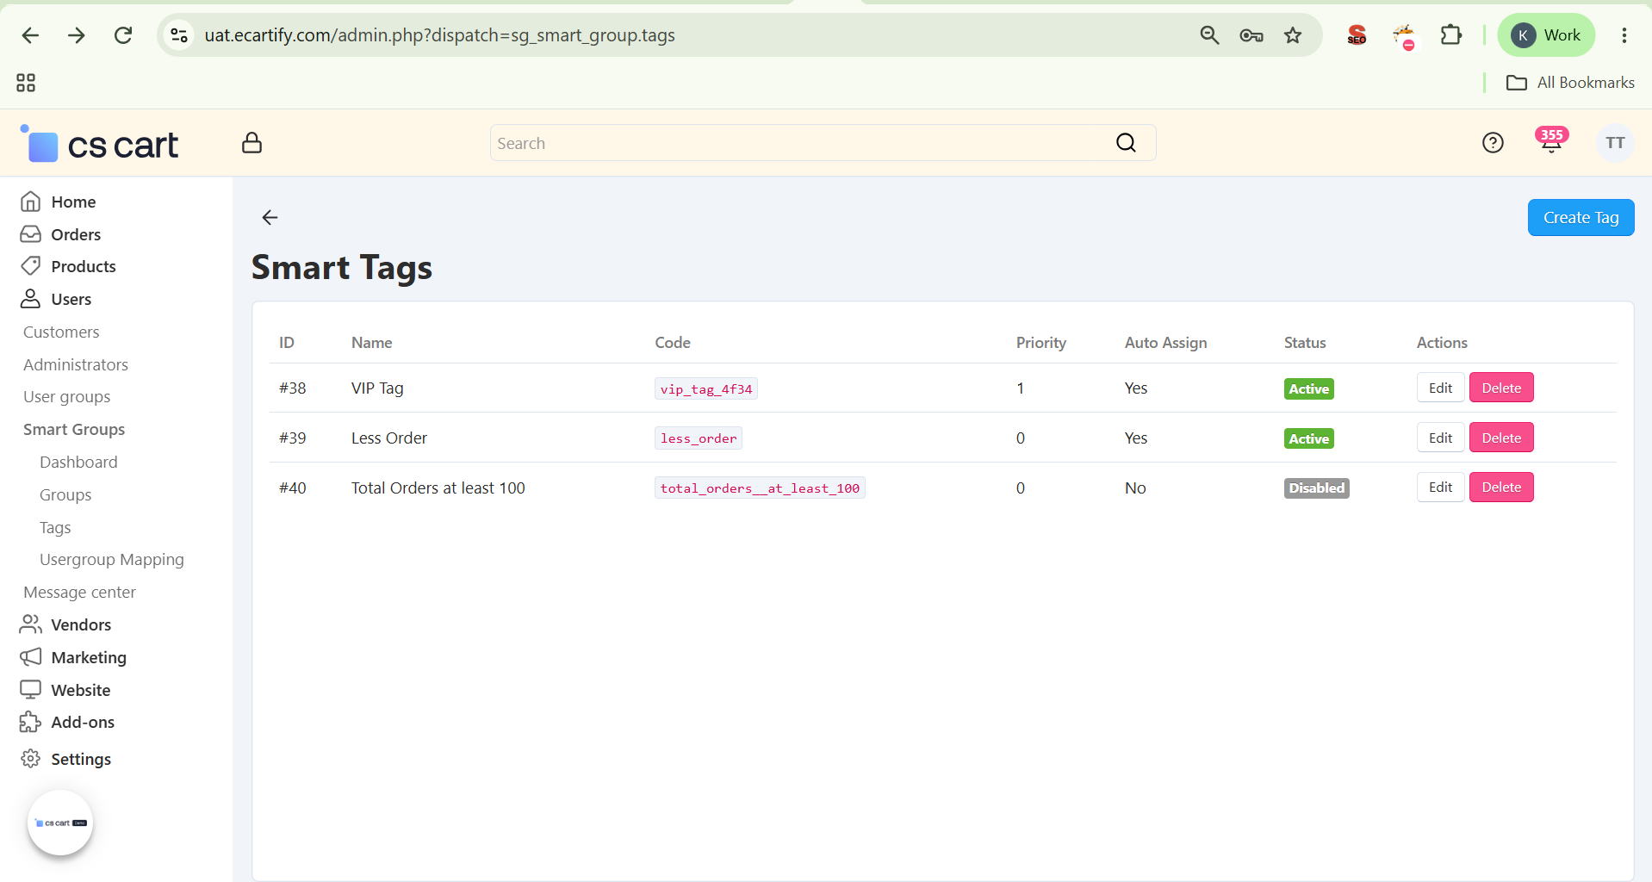This screenshot has width=1652, height=882.
Task: Click the CS-Cart logo
Action: tap(99, 145)
